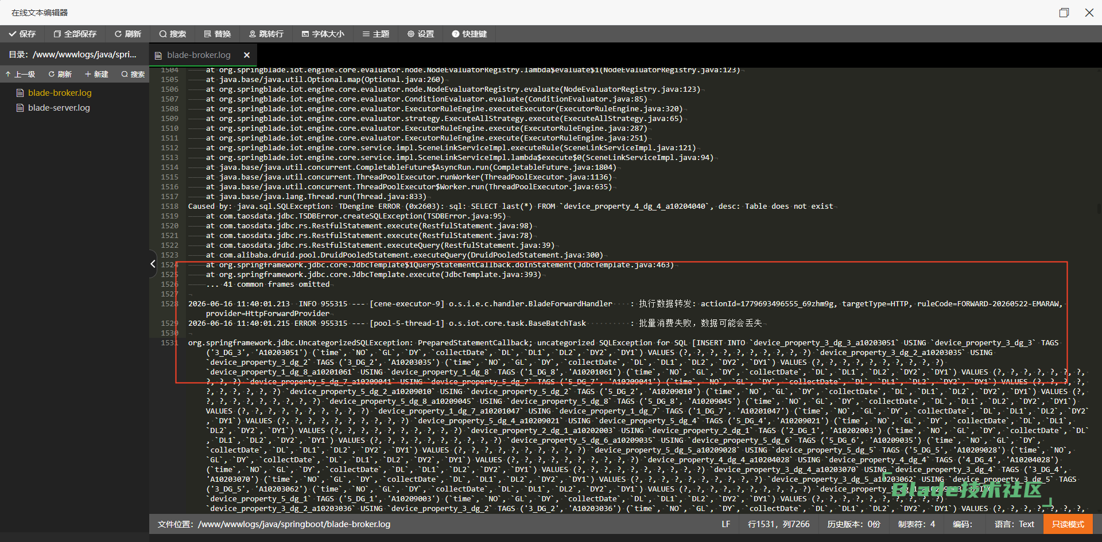This screenshot has height=542, width=1102.
Task: Click the 批量消费失败 ERROR log line
Action: (x=475, y=323)
